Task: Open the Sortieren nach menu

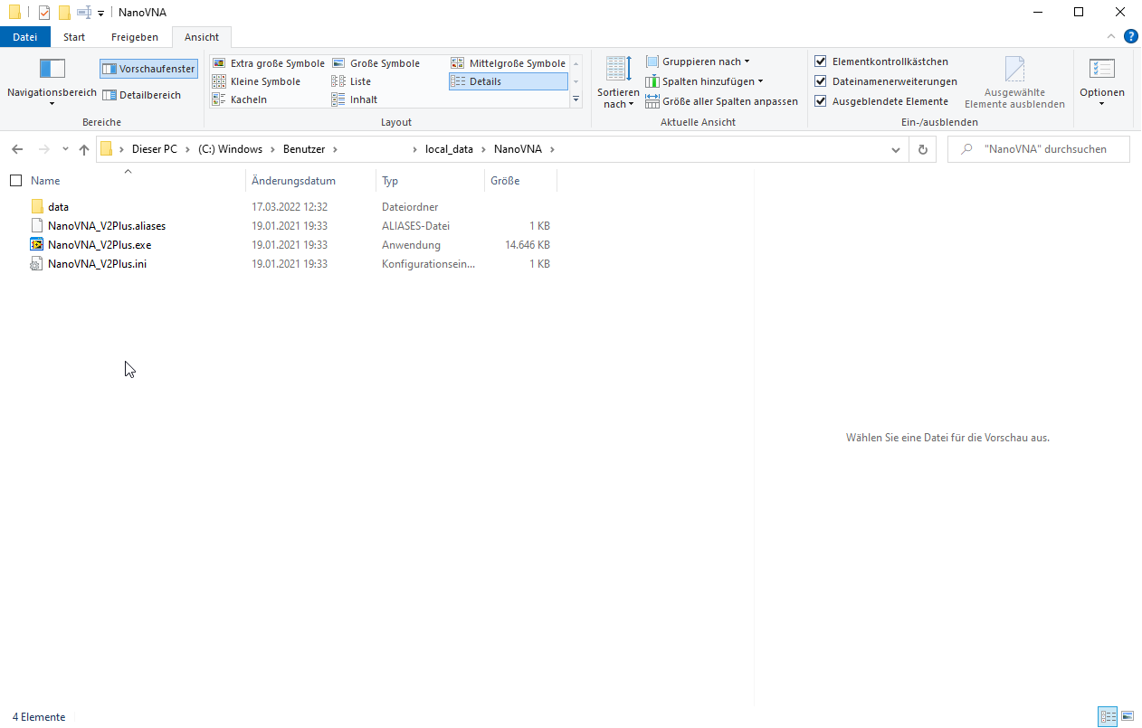Action: [618, 83]
